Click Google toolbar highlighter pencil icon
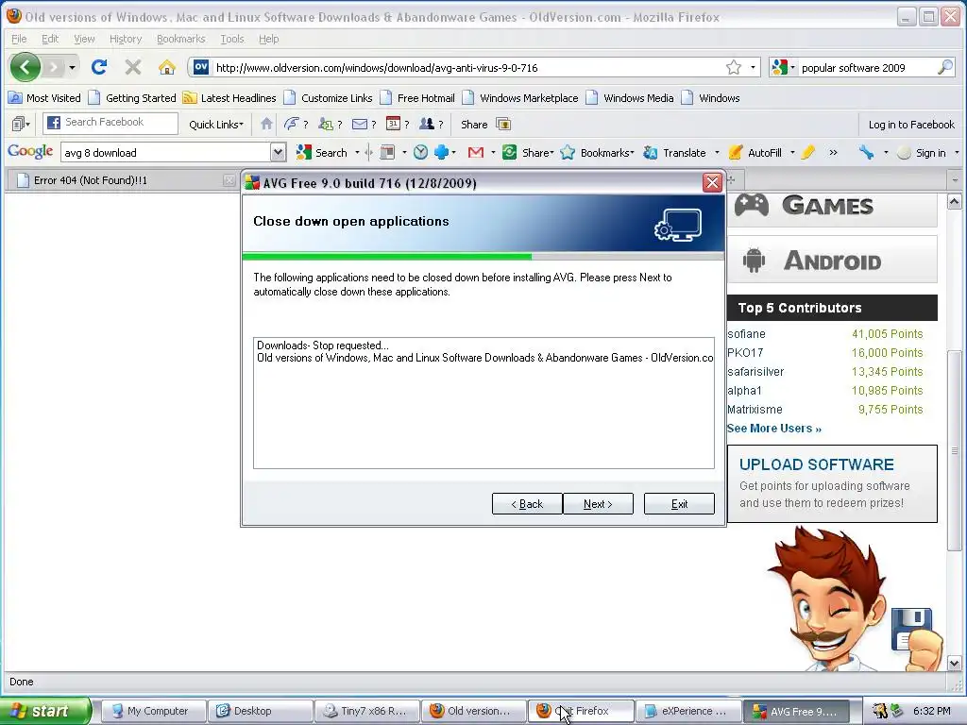The height and width of the screenshot is (725, 967). point(808,152)
